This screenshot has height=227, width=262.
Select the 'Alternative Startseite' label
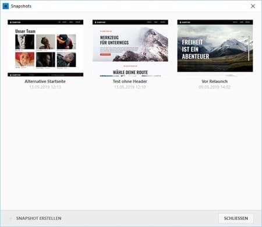(x=45, y=81)
